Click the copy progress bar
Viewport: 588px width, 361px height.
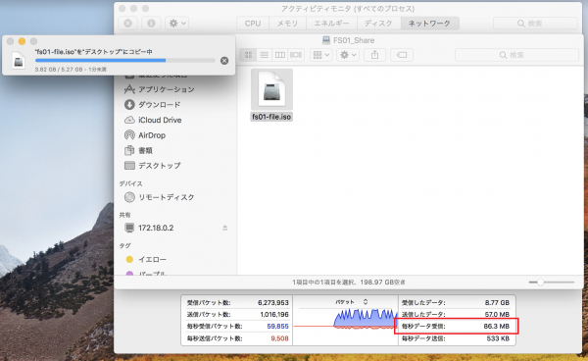[125, 61]
